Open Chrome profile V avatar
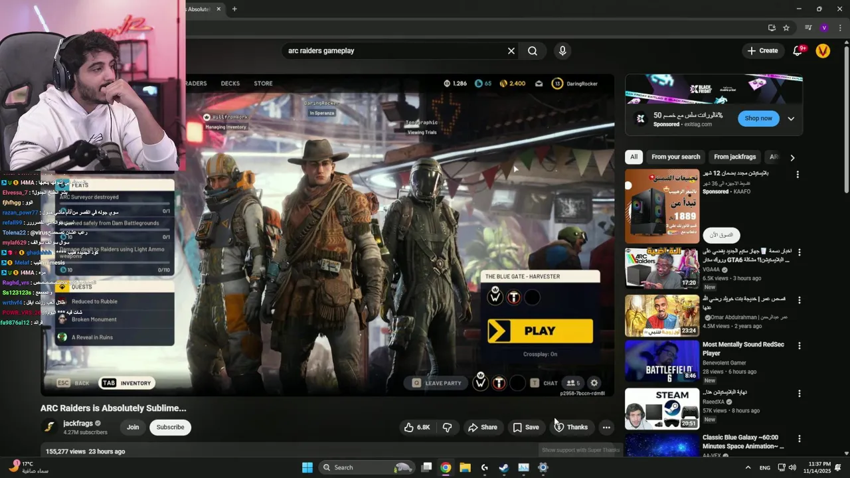Image resolution: width=850 pixels, height=478 pixels. (x=824, y=28)
